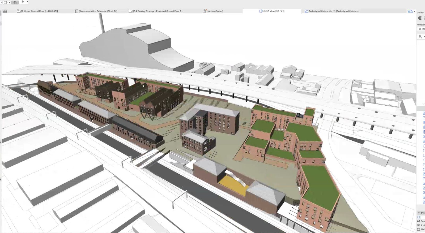Click the Action Center tab icon
Screen dimensions: 425x233
click(205, 11)
